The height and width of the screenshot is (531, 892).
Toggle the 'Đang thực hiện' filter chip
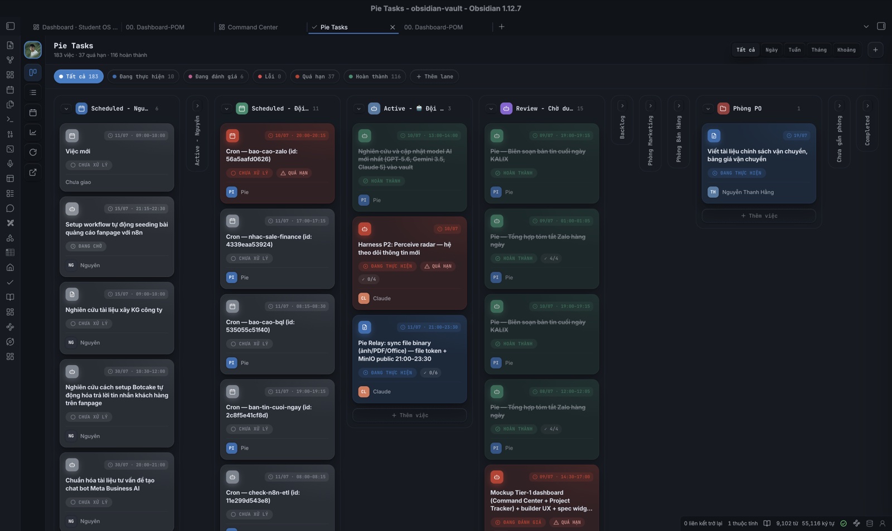143,76
